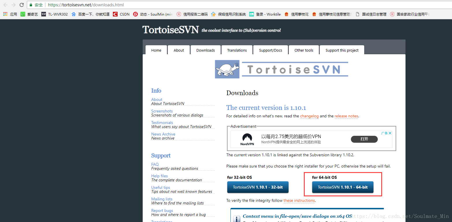The image size is (452, 222).
Task: Open the Other tools tab
Action: pyautogui.click(x=304, y=50)
